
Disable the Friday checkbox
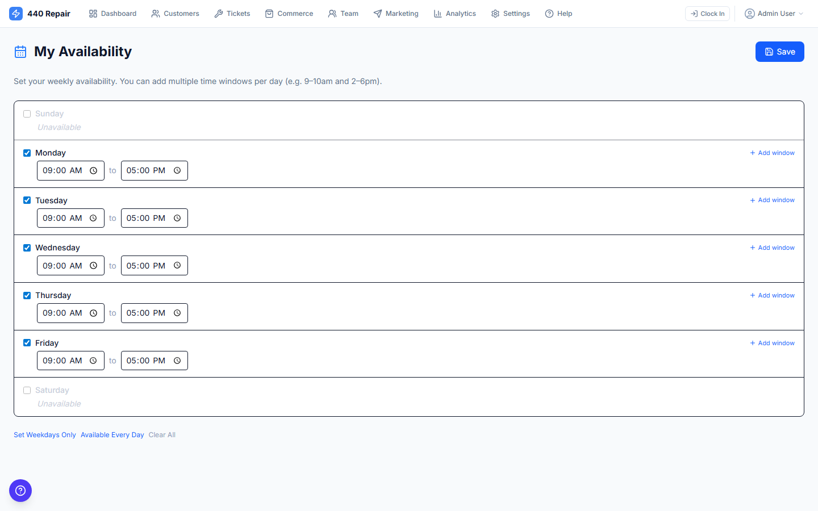[27, 342]
